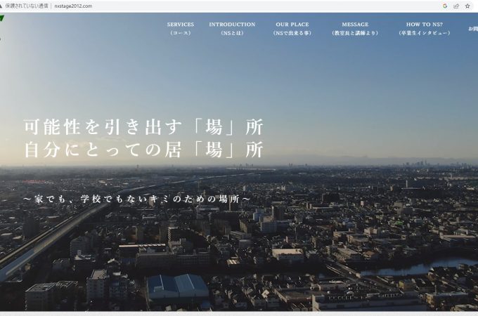Select the nxstage2012.com URL field
The image size is (478, 316).
(x=73, y=6)
